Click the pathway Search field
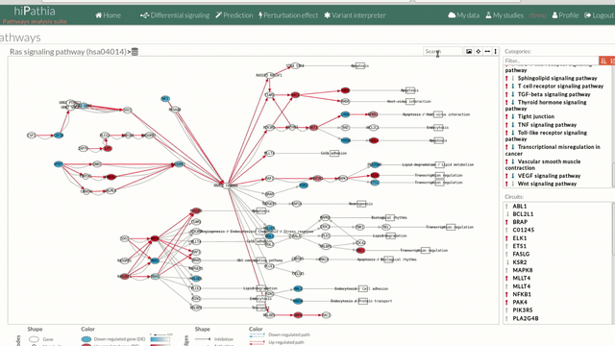This screenshot has height=346, width=615. tap(443, 51)
